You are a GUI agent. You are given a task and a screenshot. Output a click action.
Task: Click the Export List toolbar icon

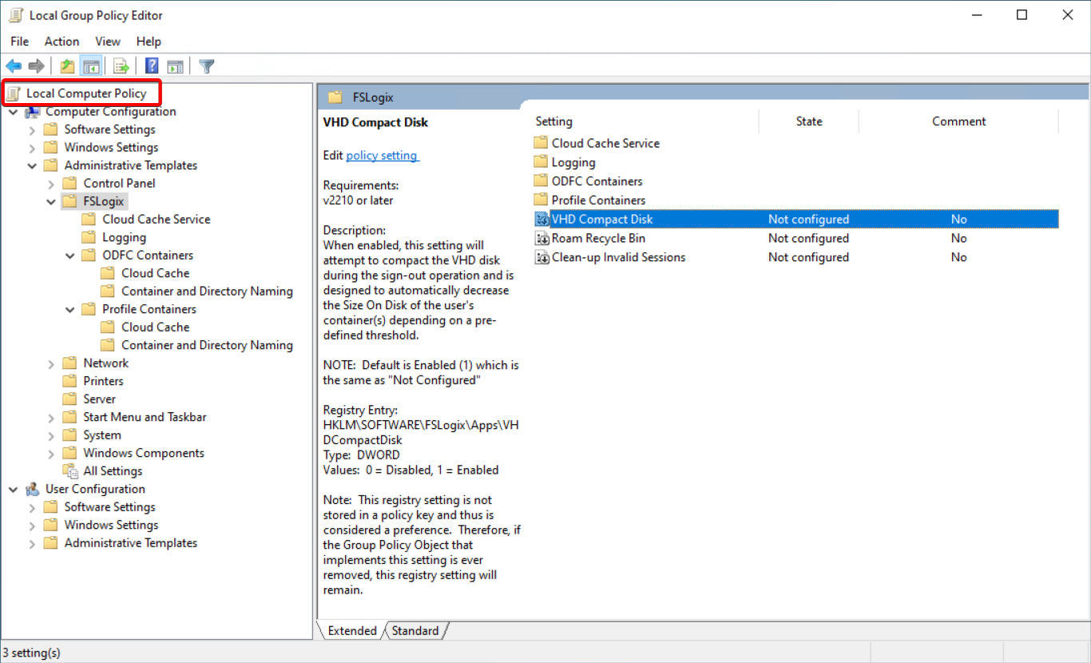click(121, 66)
